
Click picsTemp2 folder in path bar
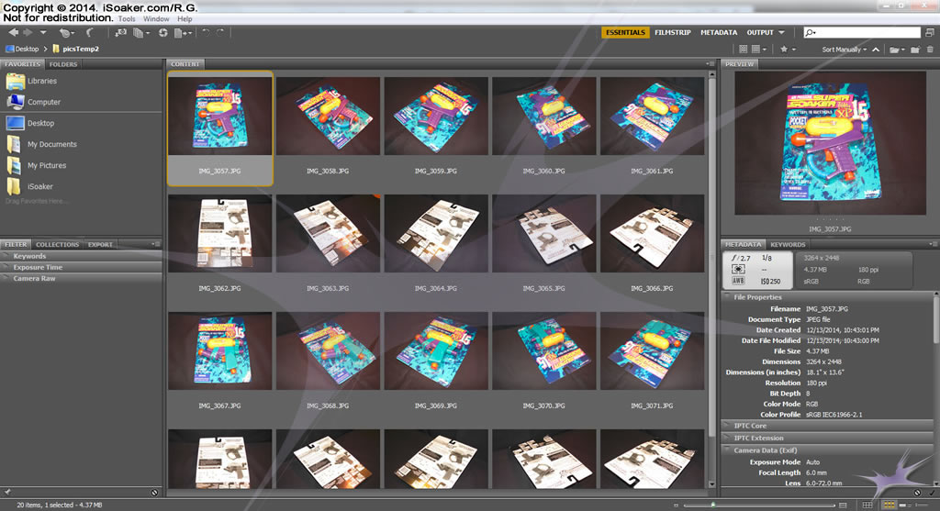point(76,50)
